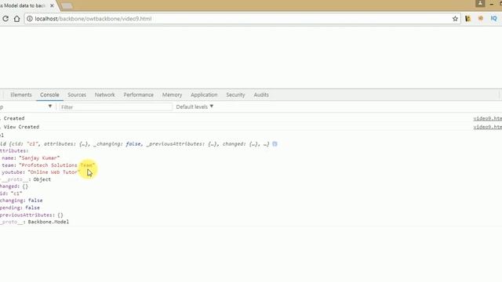Viewport: 502px width, 282px height.
Task: Open the Sources tab in DevTools
Action: (77, 95)
